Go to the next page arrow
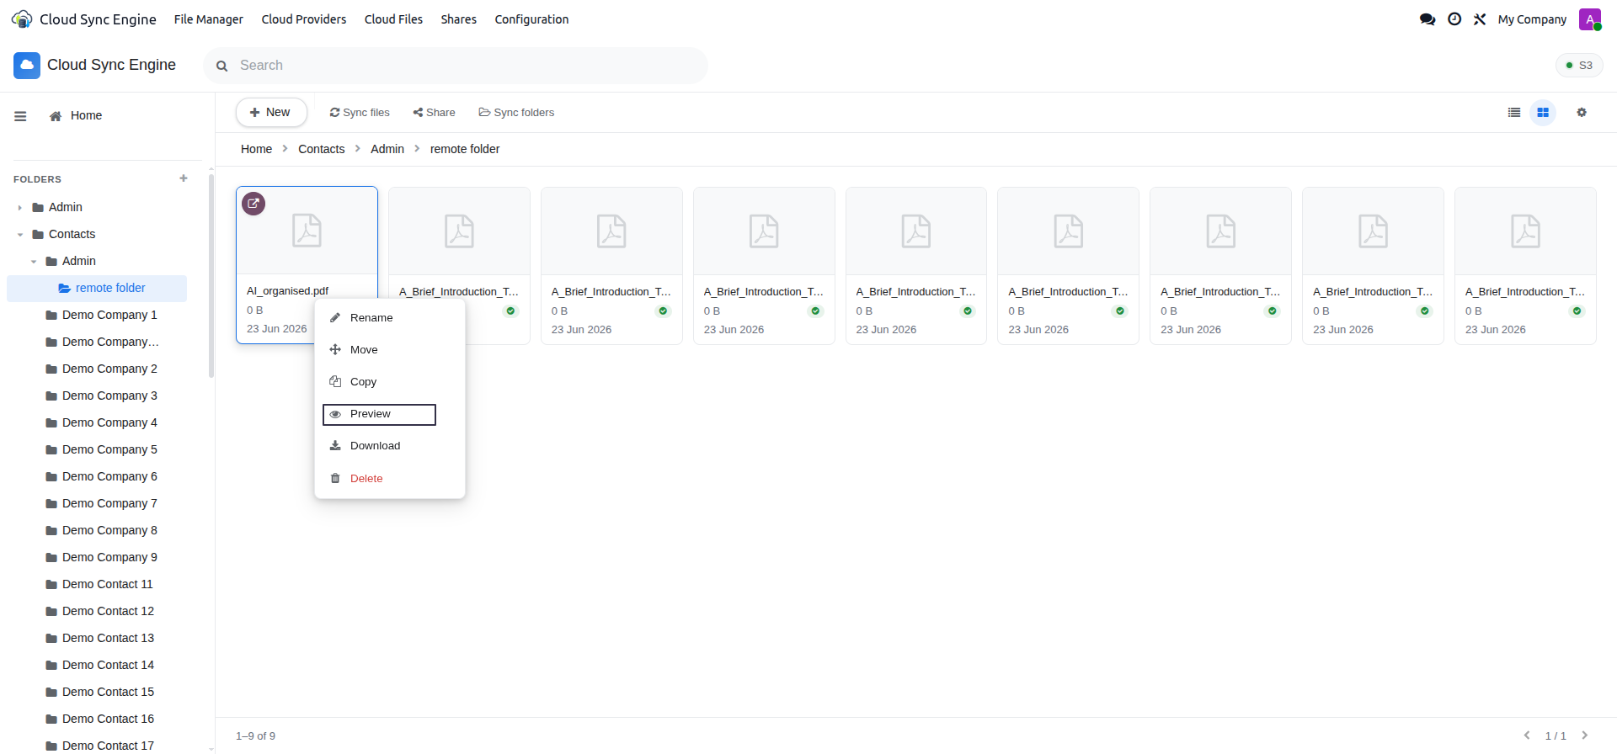1617x754 pixels. [x=1585, y=735]
